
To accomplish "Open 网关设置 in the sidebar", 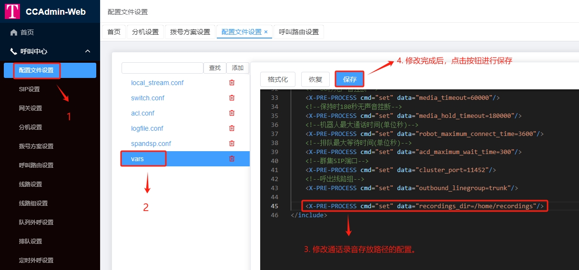I will coord(50,108).
